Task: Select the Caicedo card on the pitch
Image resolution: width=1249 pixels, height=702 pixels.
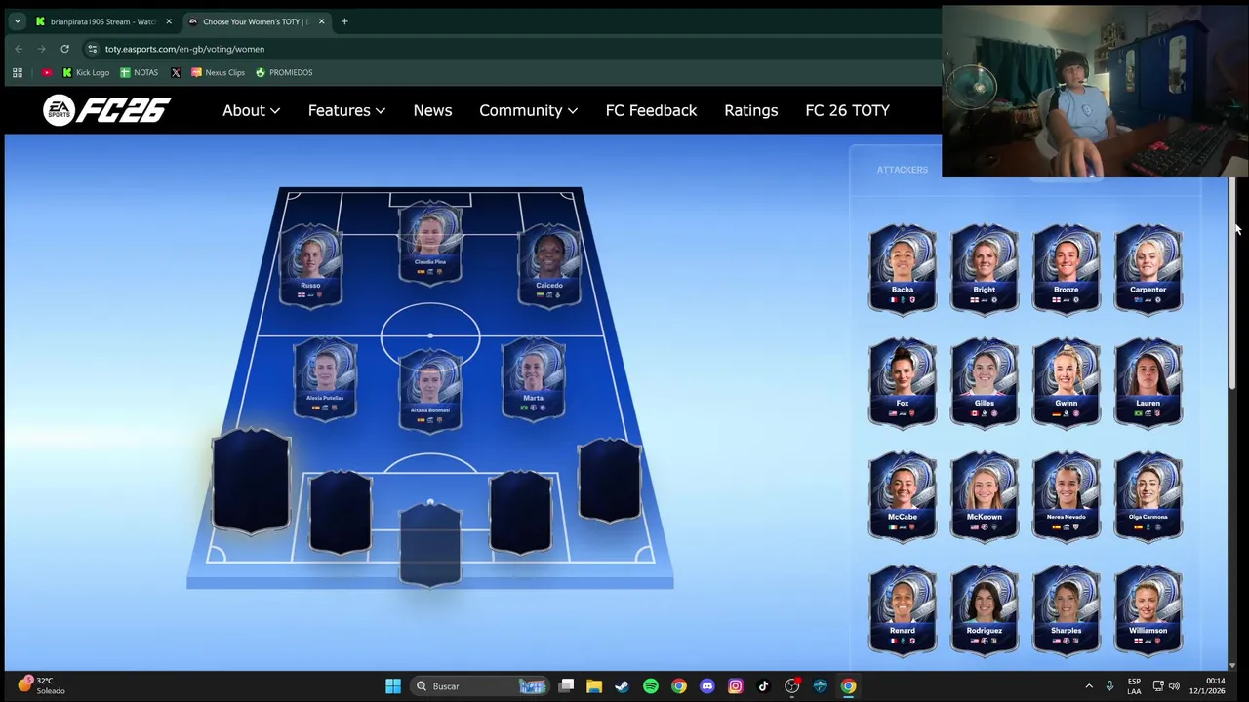Action: [549, 265]
